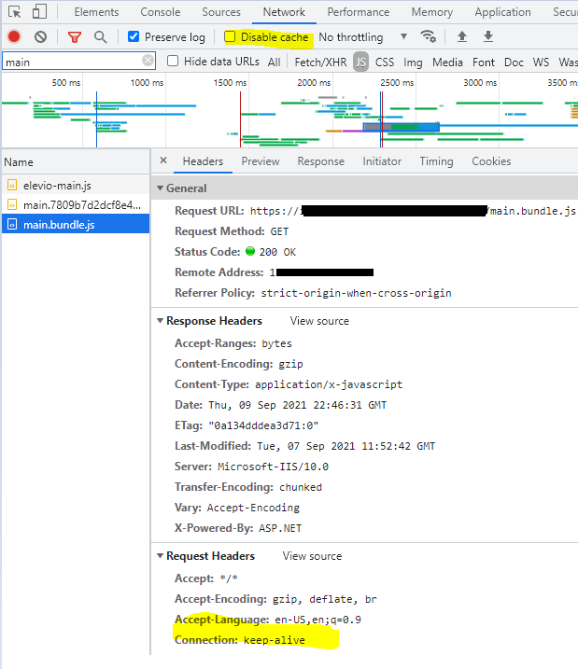
Task: Clear the network log icon
Action: pos(40,37)
